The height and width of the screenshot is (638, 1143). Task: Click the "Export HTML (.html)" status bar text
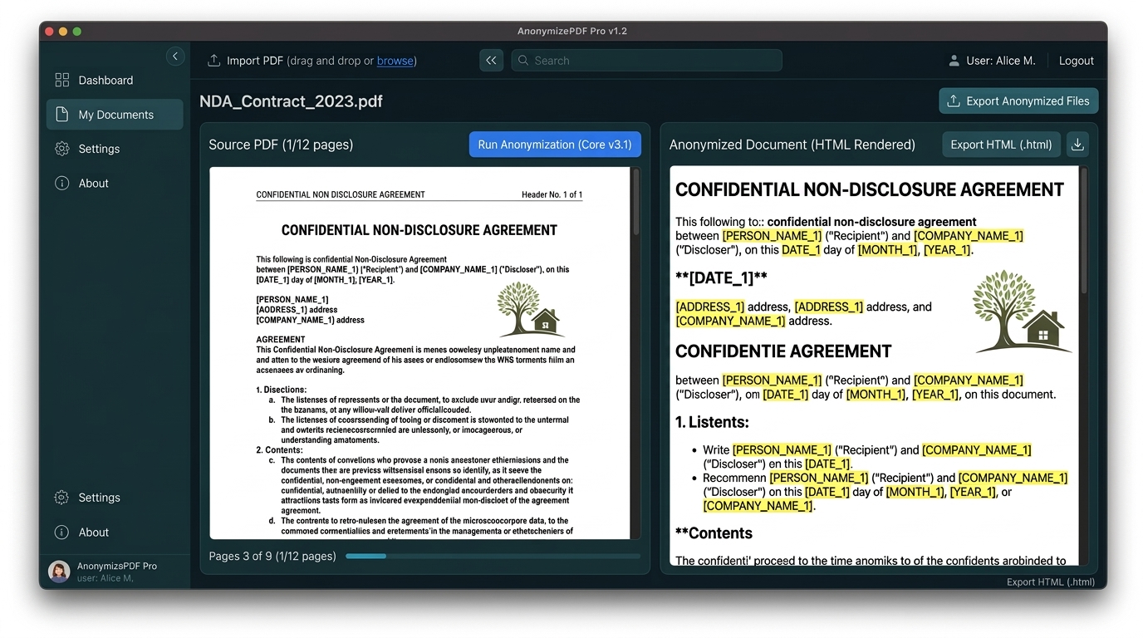1051,582
